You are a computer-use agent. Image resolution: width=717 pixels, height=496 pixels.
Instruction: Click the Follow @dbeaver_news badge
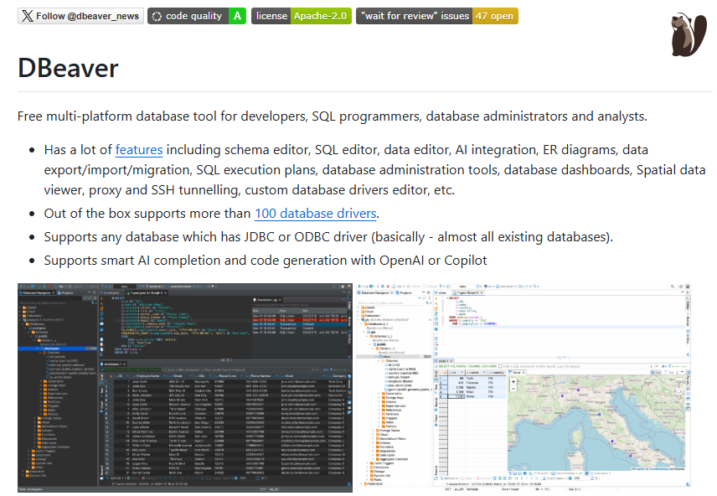click(x=80, y=16)
